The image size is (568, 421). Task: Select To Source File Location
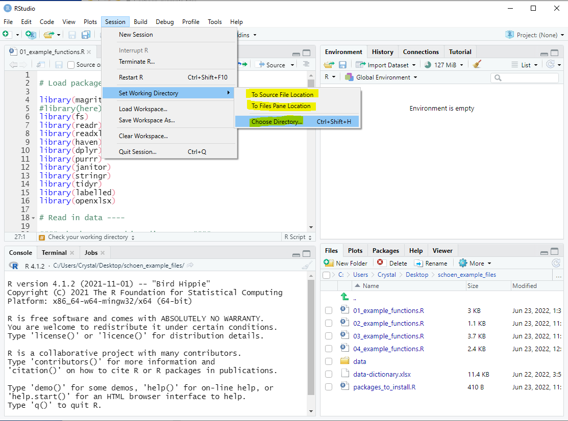[x=283, y=94]
